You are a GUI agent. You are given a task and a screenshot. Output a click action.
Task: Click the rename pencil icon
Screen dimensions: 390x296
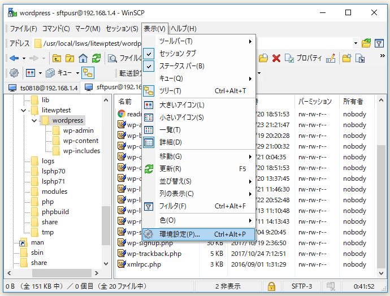tap(331, 58)
